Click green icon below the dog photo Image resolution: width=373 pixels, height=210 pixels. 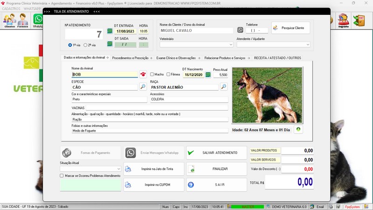click(x=299, y=129)
